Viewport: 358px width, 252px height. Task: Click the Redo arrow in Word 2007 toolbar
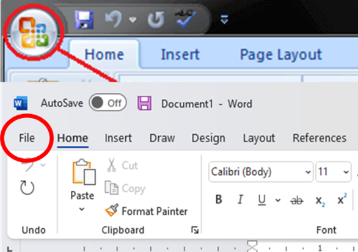pos(156,20)
